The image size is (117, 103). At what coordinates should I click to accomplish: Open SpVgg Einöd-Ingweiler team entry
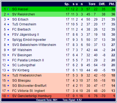click(29, 40)
